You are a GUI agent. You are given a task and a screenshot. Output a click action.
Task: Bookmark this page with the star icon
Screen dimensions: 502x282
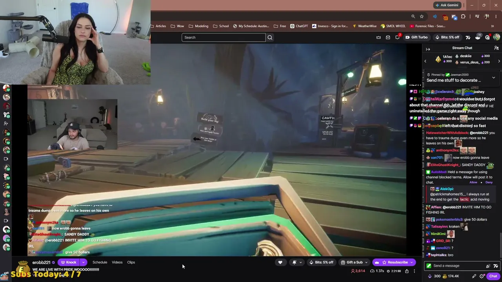[x=422, y=16]
